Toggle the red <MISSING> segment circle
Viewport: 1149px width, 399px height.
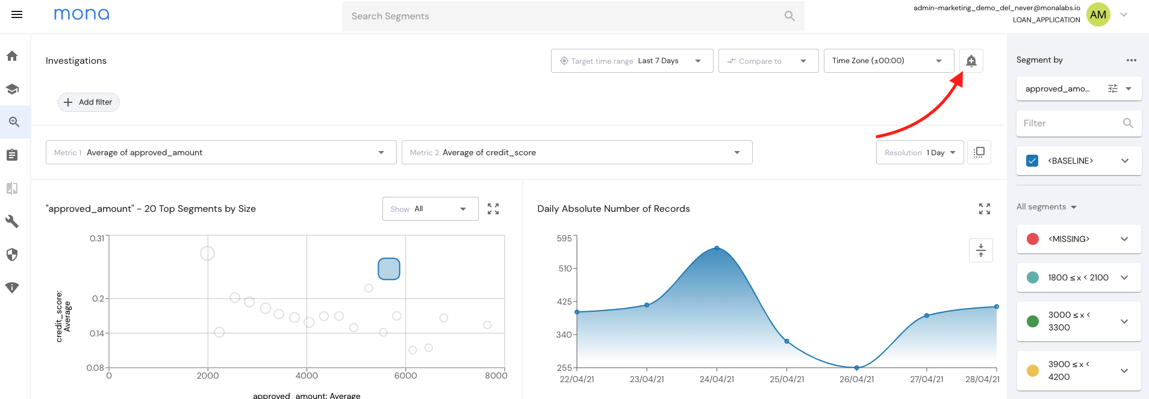(1033, 239)
